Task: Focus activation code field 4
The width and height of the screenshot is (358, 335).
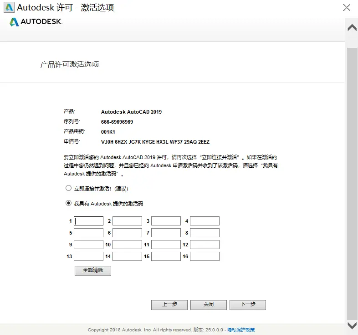Action: tap(205, 221)
